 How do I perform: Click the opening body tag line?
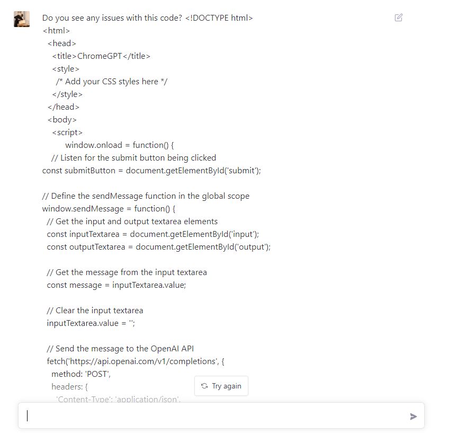62,120
